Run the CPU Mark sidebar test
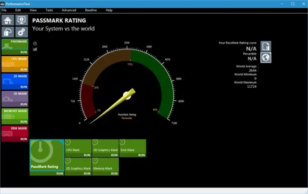 (24, 69)
